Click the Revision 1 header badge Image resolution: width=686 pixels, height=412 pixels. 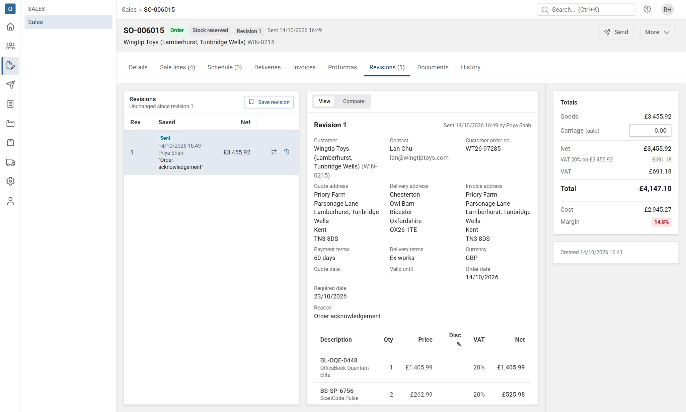[249, 31]
